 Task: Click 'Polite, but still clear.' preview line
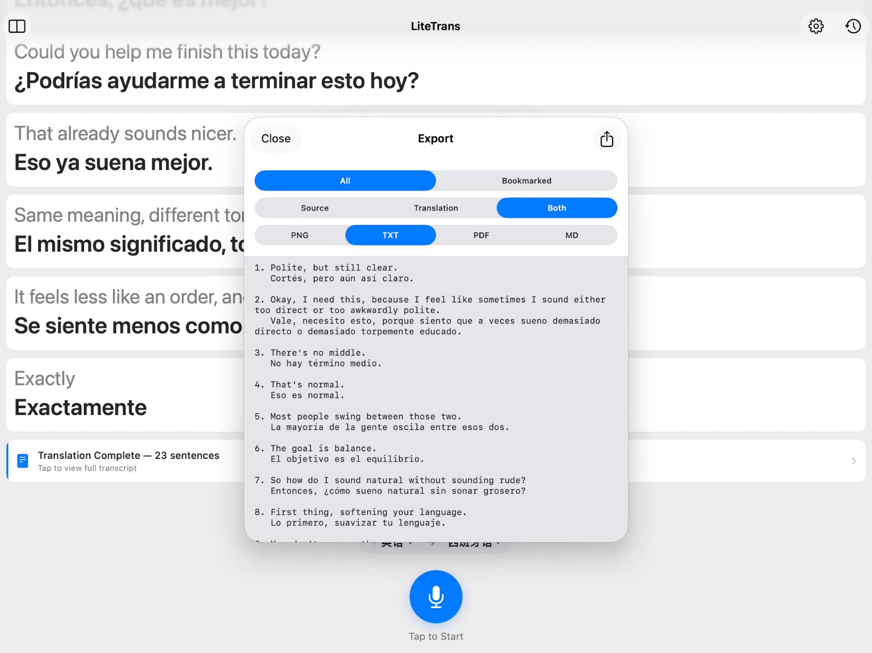coord(334,268)
